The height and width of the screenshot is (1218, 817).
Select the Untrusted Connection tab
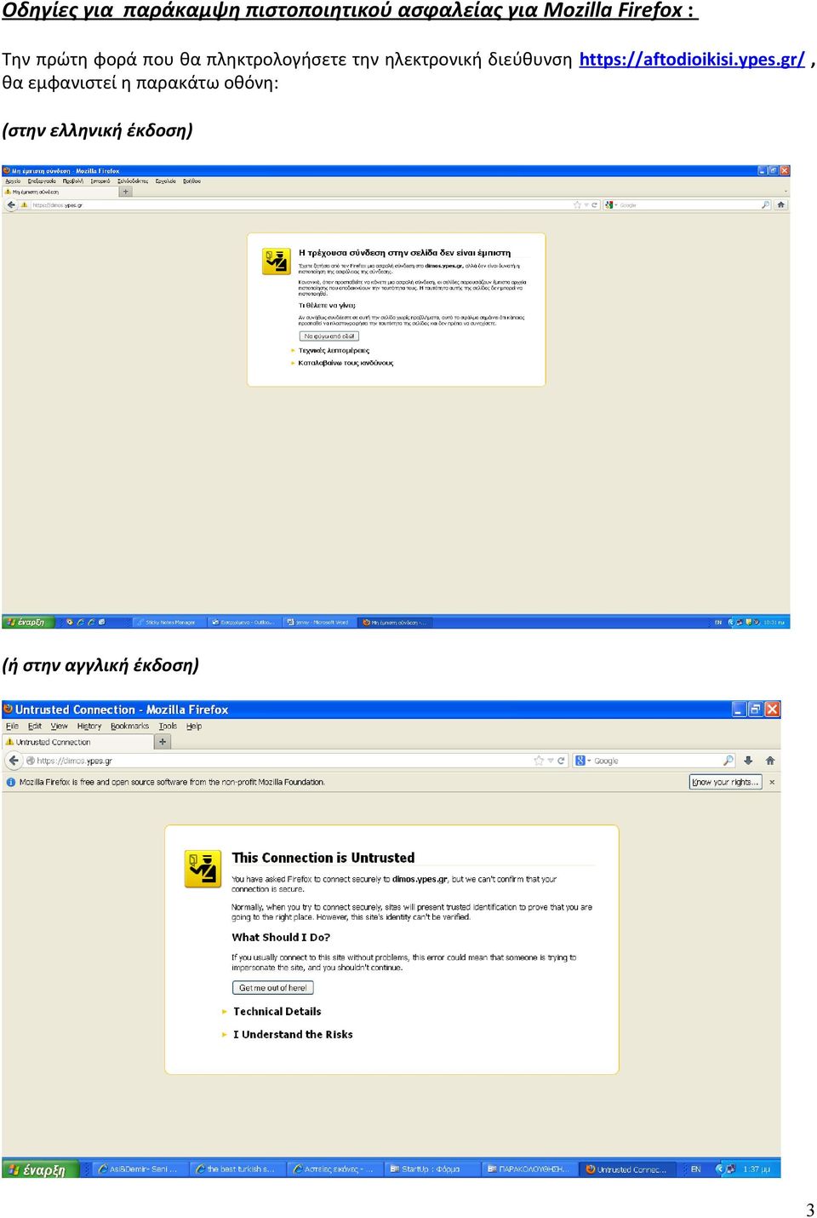tap(77, 742)
